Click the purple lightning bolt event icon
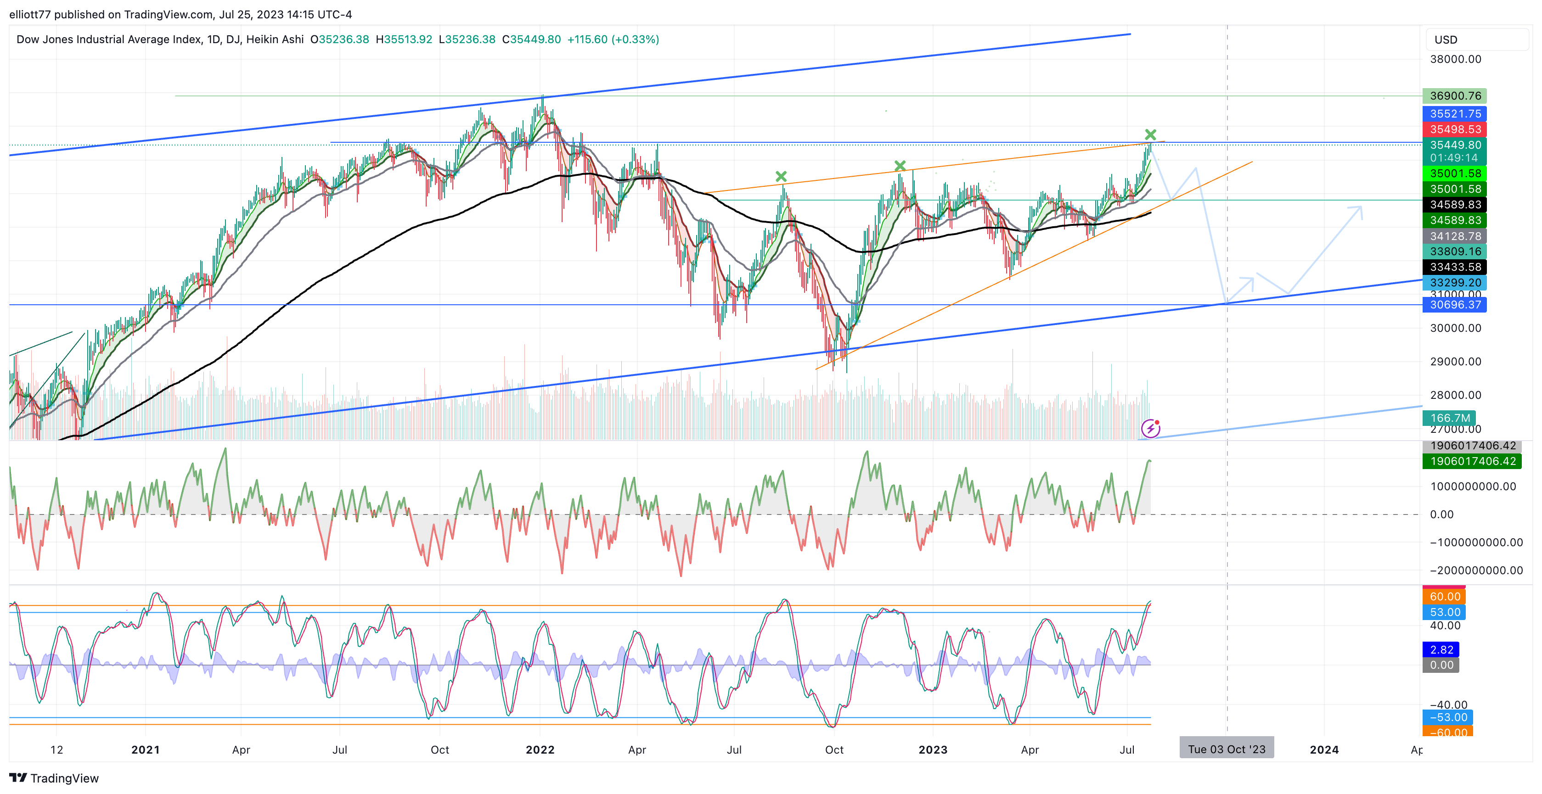 [1150, 428]
